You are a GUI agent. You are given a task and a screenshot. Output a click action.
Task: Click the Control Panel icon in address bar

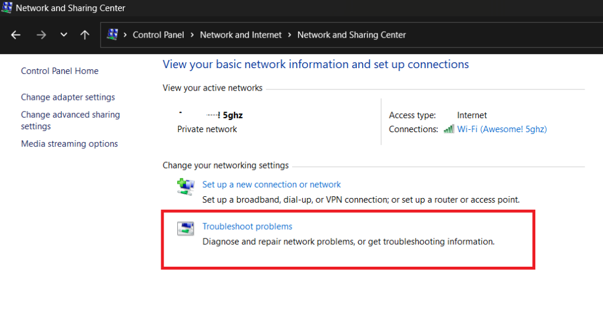[112, 35]
